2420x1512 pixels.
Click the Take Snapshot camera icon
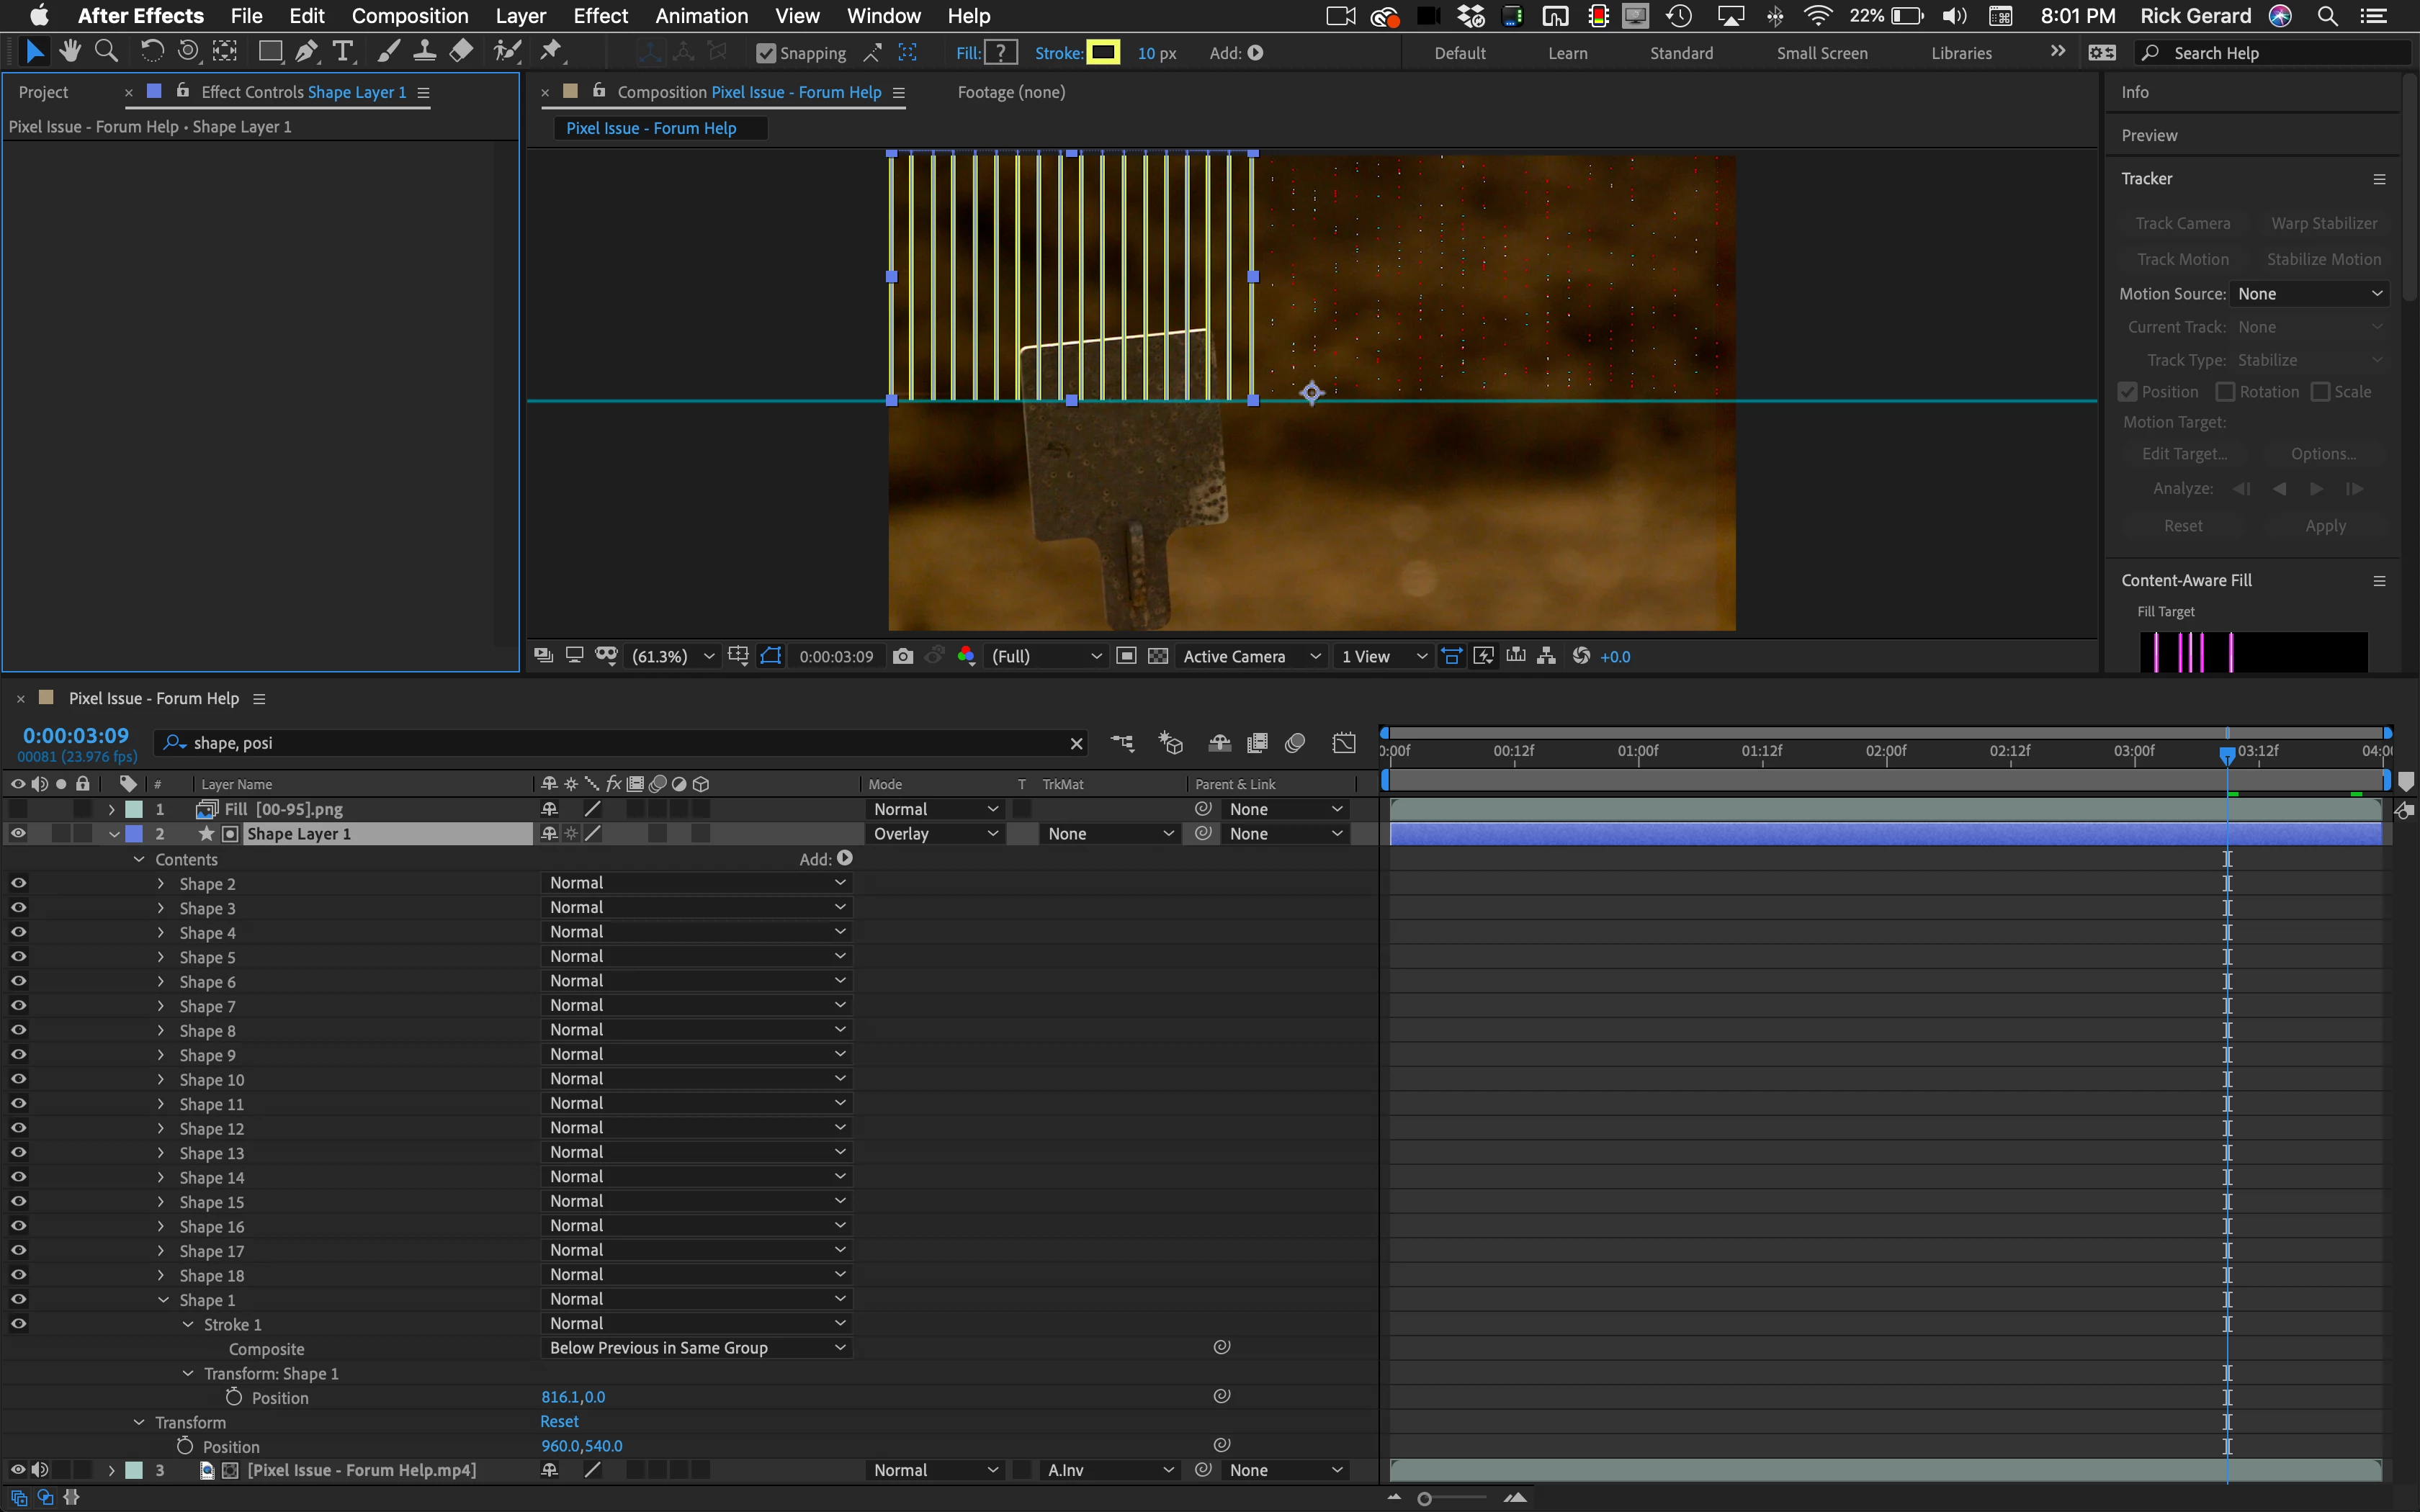(x=903, y=656)
